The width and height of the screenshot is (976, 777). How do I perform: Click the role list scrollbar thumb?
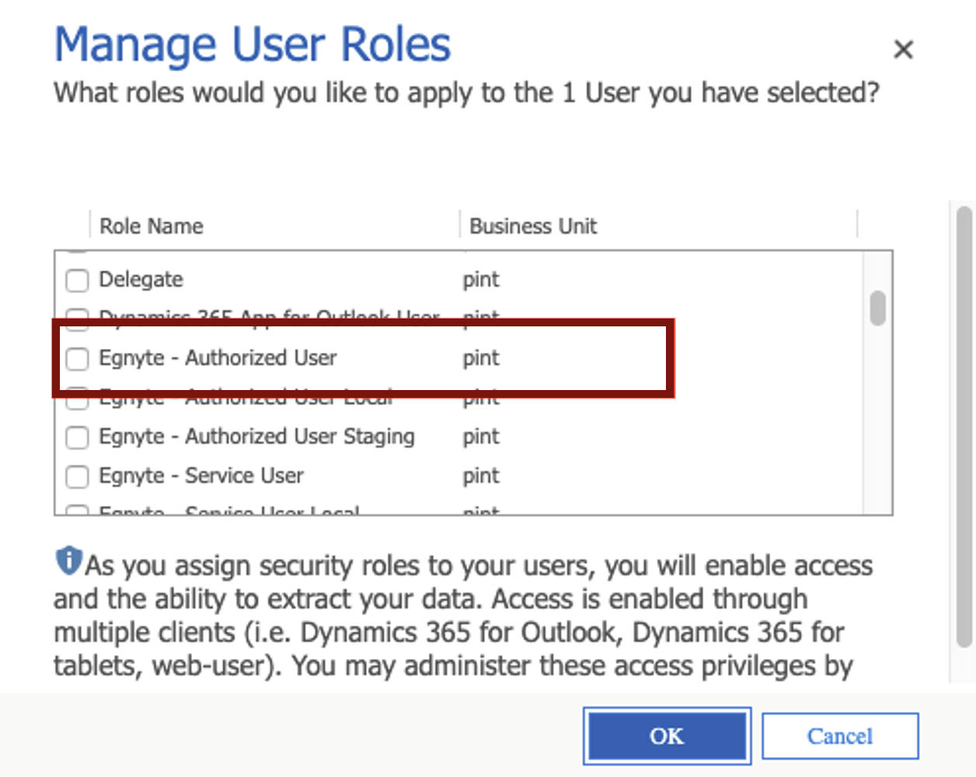[x=878, y=308]
